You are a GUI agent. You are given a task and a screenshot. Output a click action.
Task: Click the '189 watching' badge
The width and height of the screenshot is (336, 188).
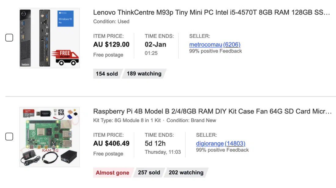(144, 74)
